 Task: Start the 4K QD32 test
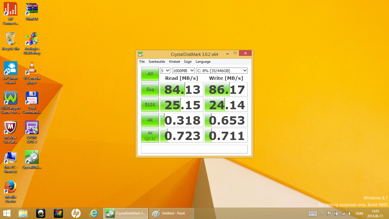(150, 135)
